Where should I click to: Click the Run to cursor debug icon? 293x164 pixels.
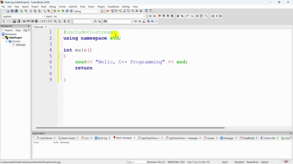[112, 11]
